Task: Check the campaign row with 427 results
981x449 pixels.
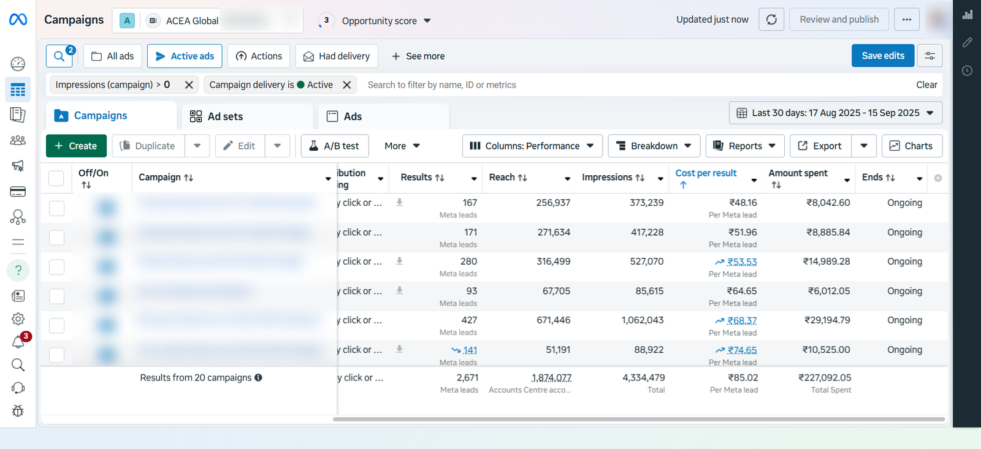Action: pos(56,326)
